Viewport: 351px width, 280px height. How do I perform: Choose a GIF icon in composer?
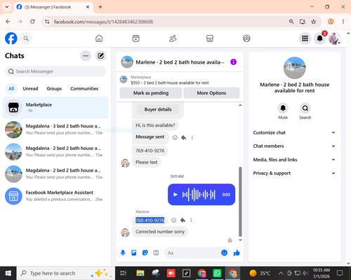156,253
